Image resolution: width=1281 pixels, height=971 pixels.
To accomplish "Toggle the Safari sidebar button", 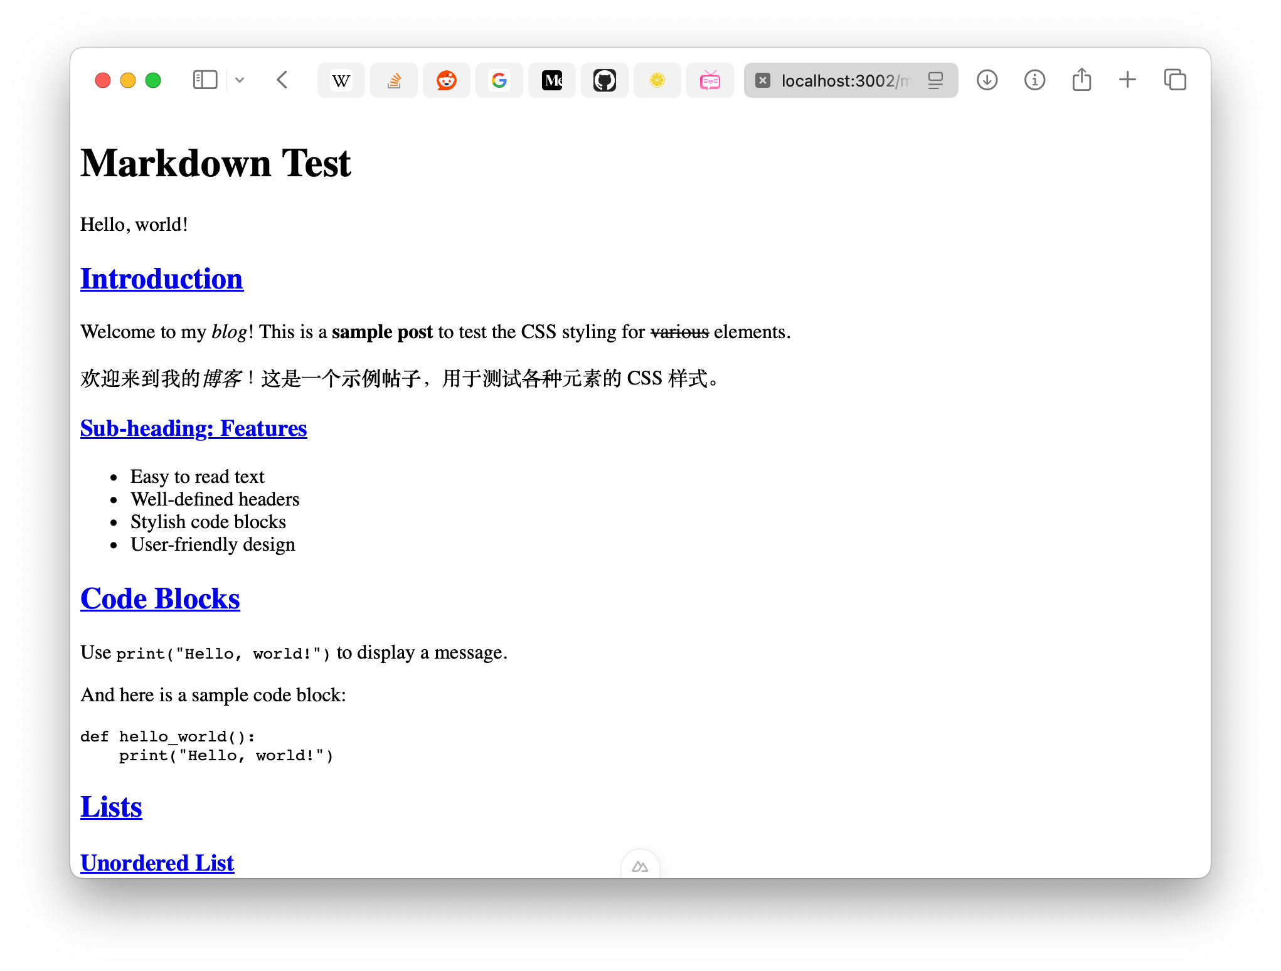I will pyautogui.click(x=205, y=80).
